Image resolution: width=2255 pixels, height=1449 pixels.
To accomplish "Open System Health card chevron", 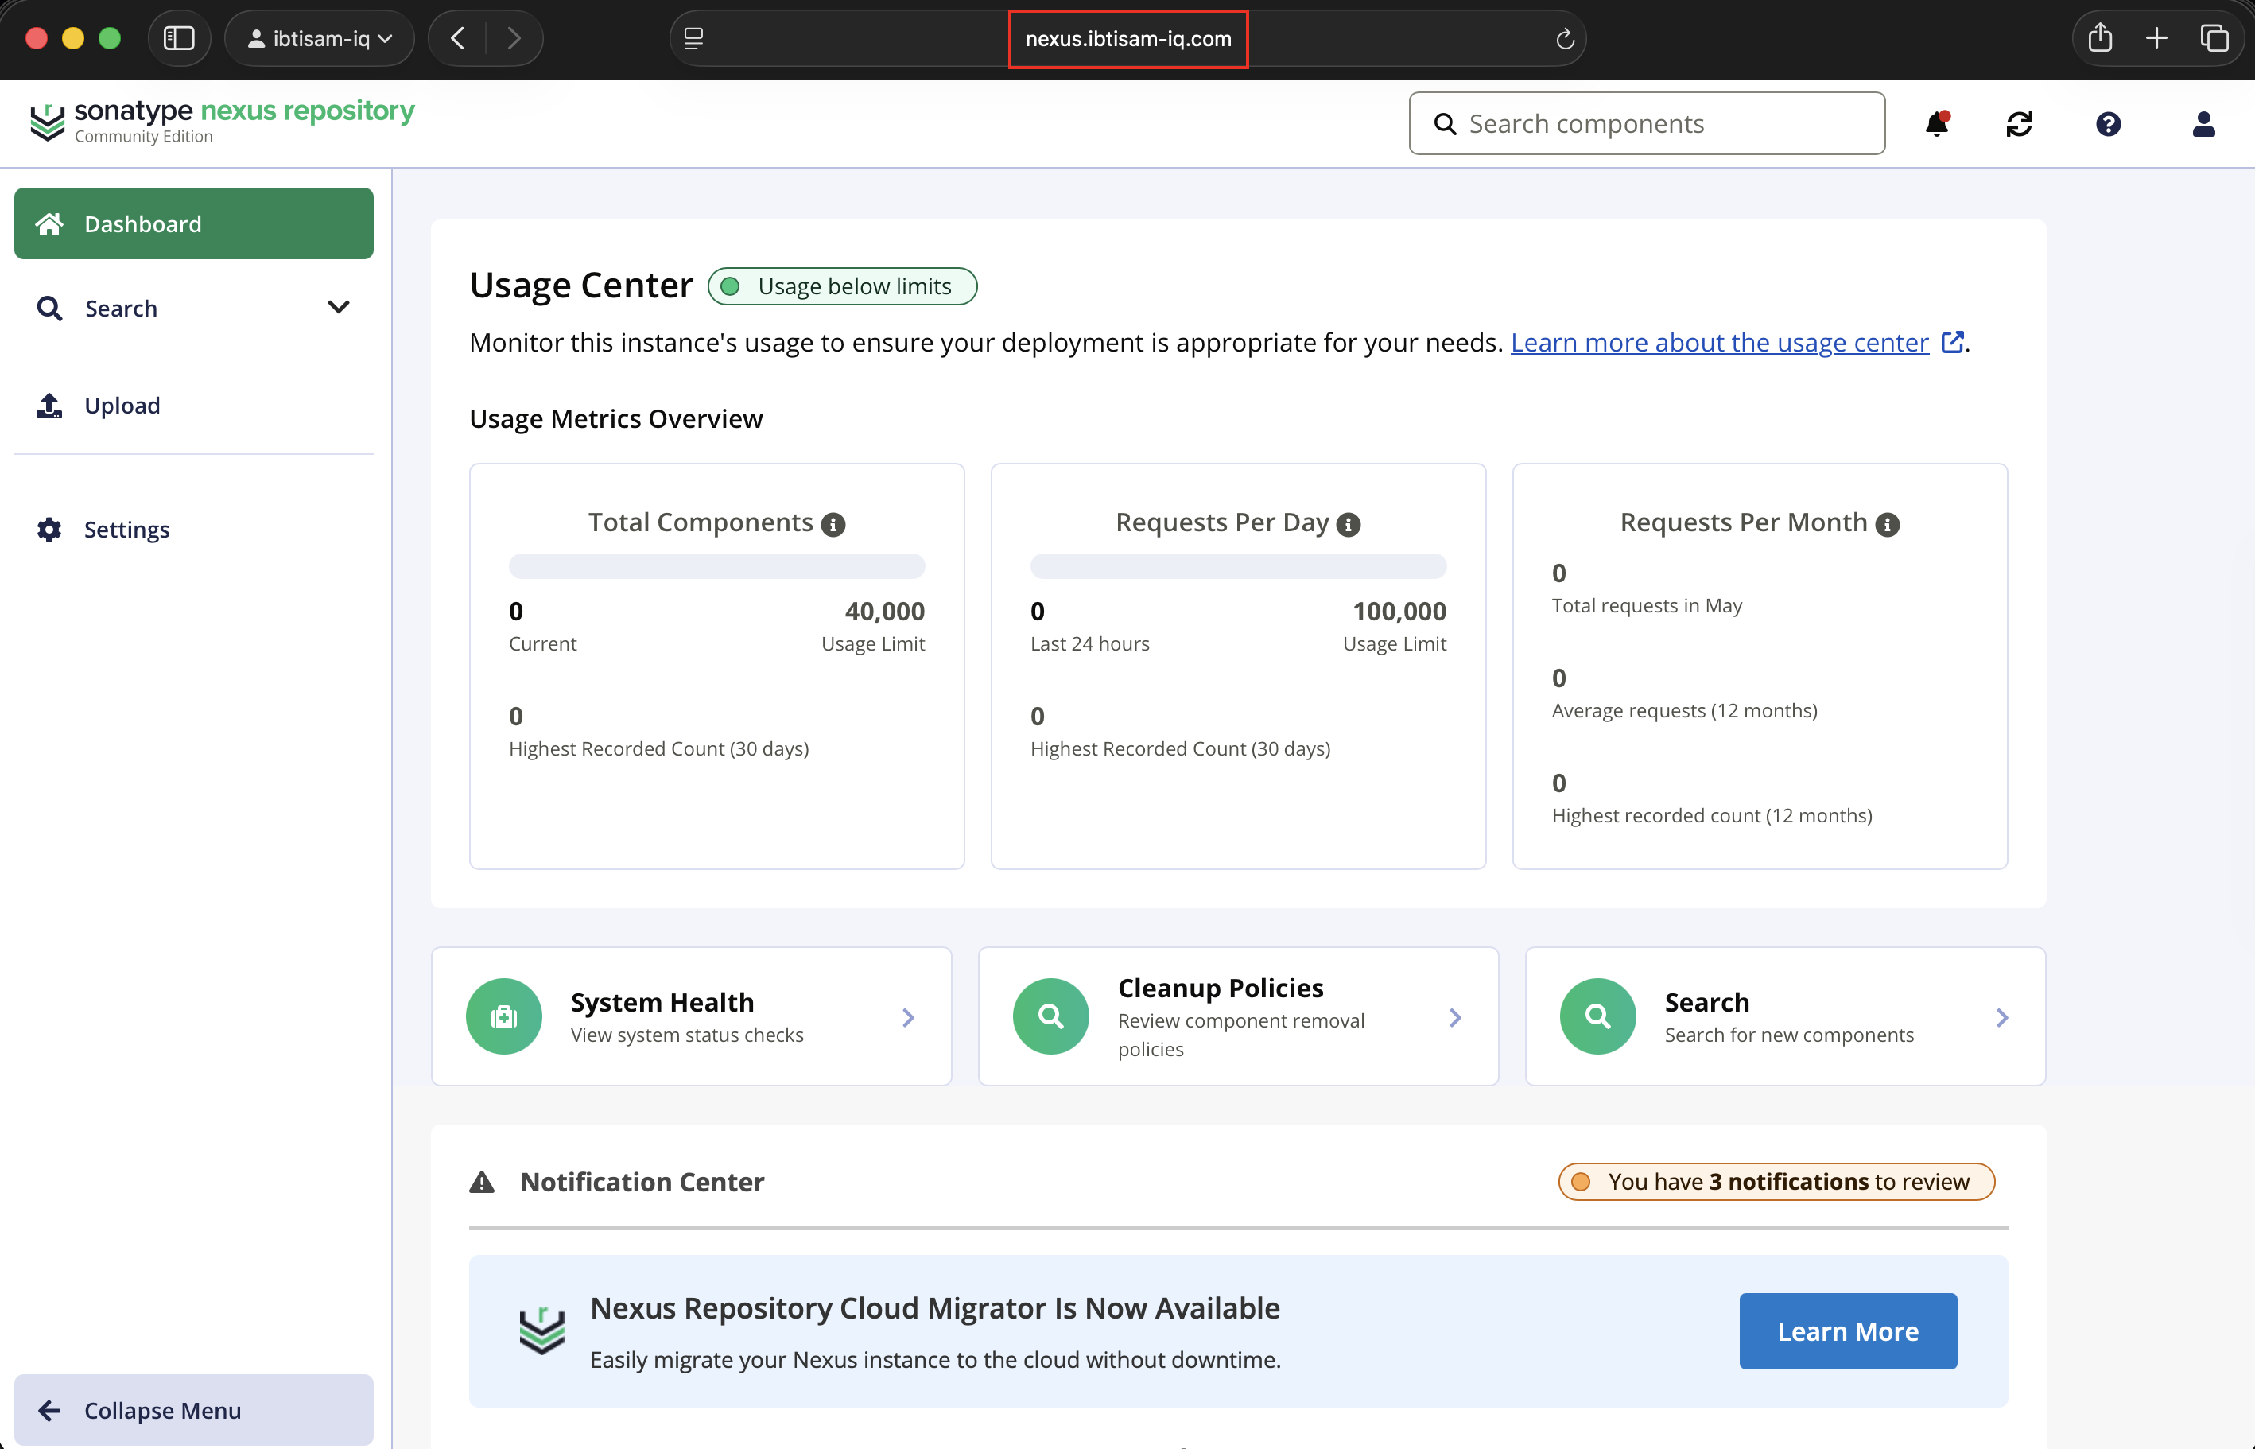I will click(908, 1017).
